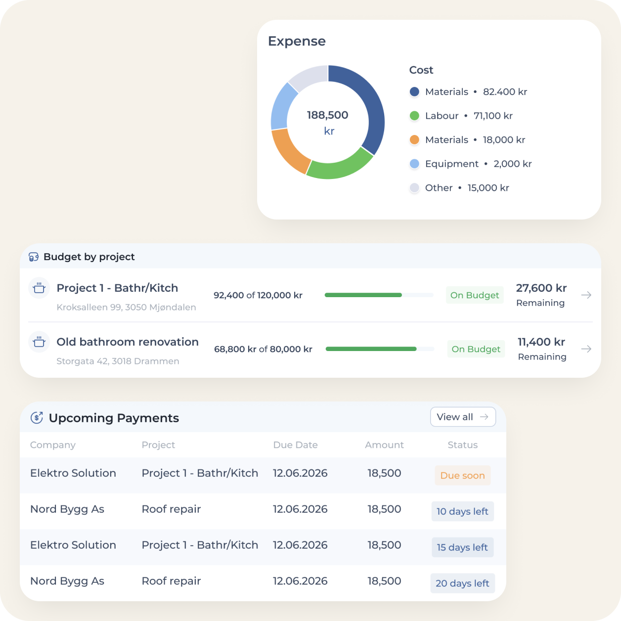621x621 pixels.
Task: Click the 10 days left status badge
Action: pos(462,511)
